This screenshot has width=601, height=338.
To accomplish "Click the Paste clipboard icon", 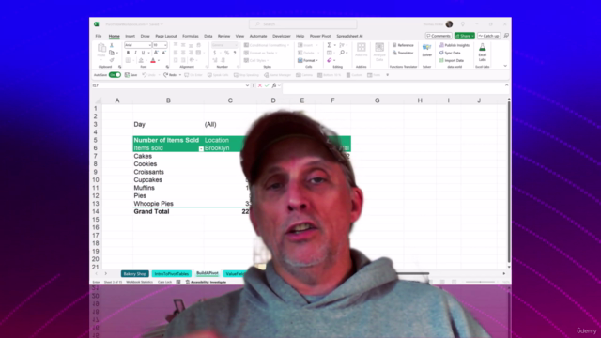I will [x=101, y=48].
